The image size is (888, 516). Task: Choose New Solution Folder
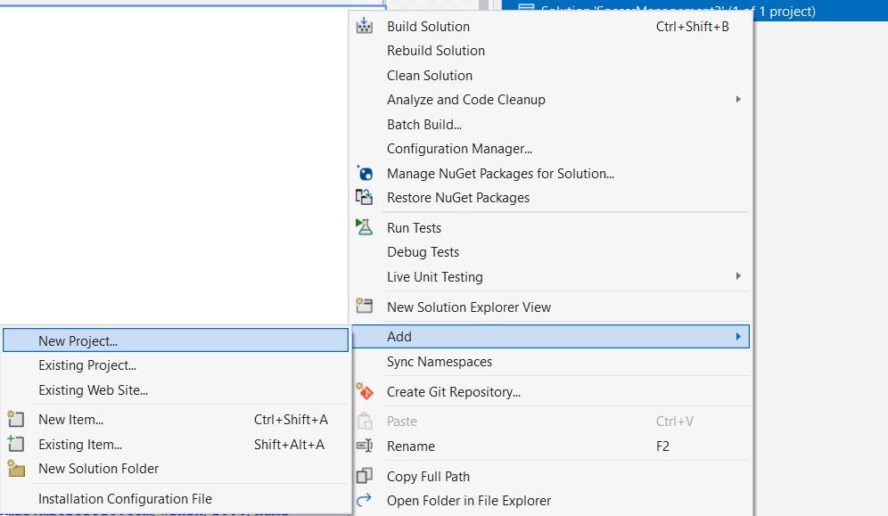pos(176,469)
